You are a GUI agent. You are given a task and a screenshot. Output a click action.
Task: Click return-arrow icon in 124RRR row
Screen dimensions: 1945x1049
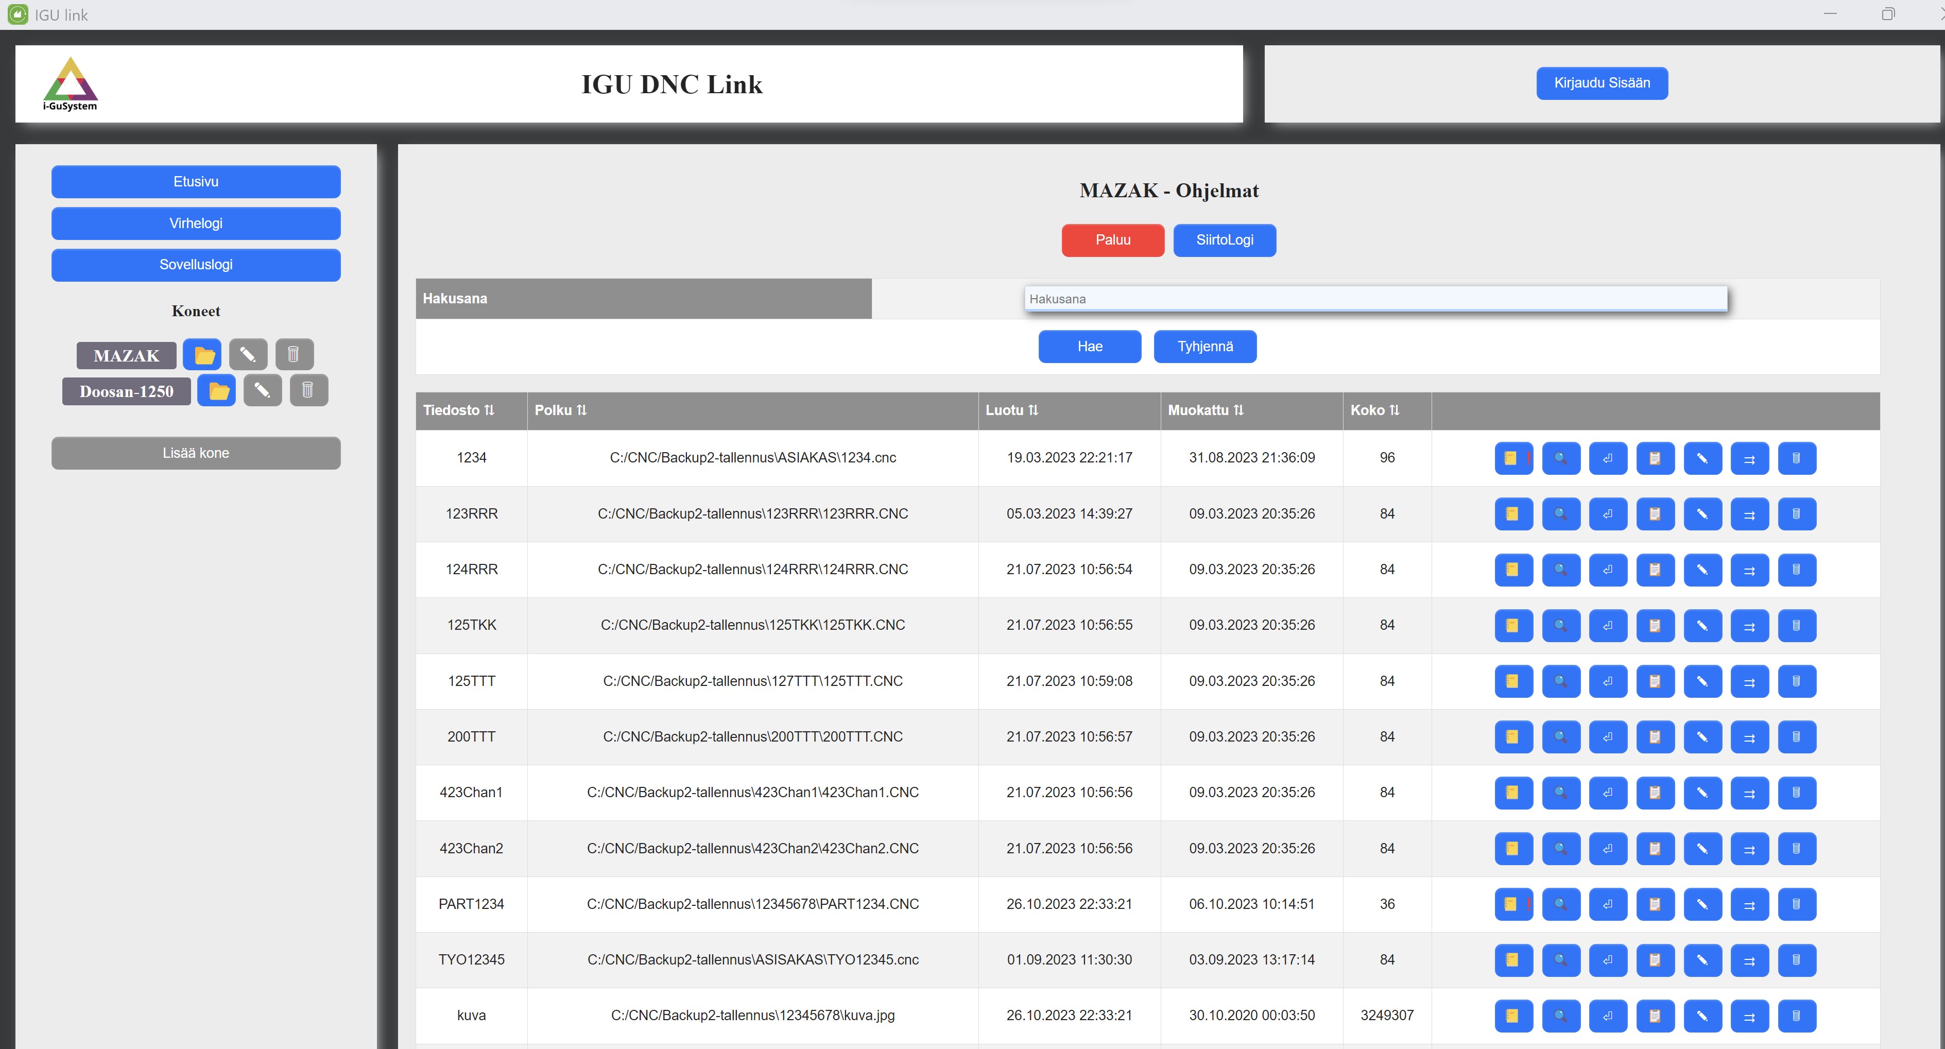pos(1608,570)
